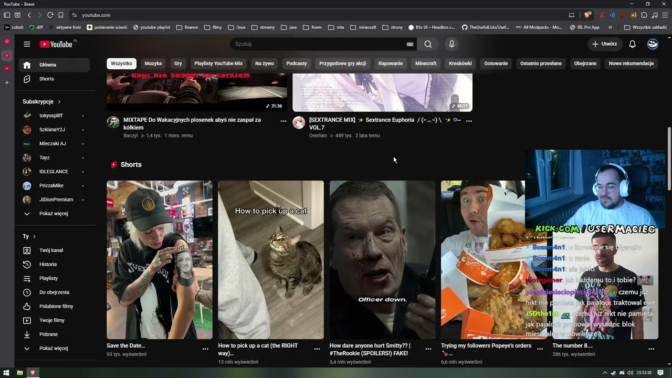The width and height of the screenshot is (672, 378).
Task: Open options for 'How to pick up a cat' short
Action: pos(317,349)
